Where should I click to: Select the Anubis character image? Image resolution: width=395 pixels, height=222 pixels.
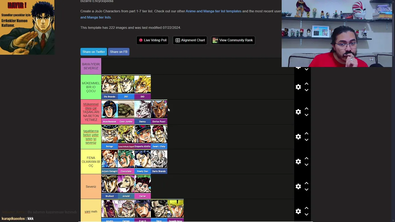coord(110,211)
